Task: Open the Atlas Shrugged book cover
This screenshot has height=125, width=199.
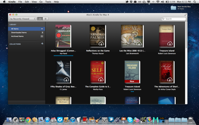Action: [63, 36]
